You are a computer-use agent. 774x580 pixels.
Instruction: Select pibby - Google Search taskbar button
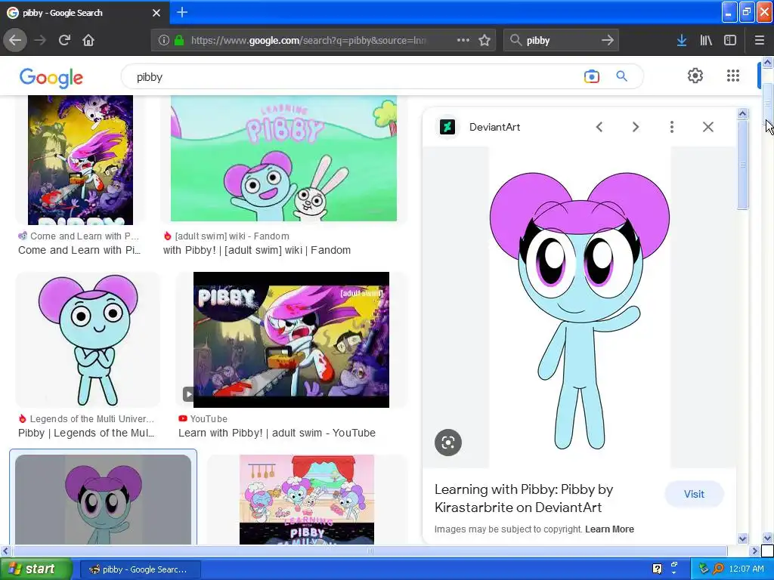(141, 569)
